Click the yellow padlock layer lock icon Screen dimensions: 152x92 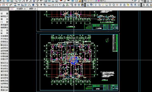point(128,5)
